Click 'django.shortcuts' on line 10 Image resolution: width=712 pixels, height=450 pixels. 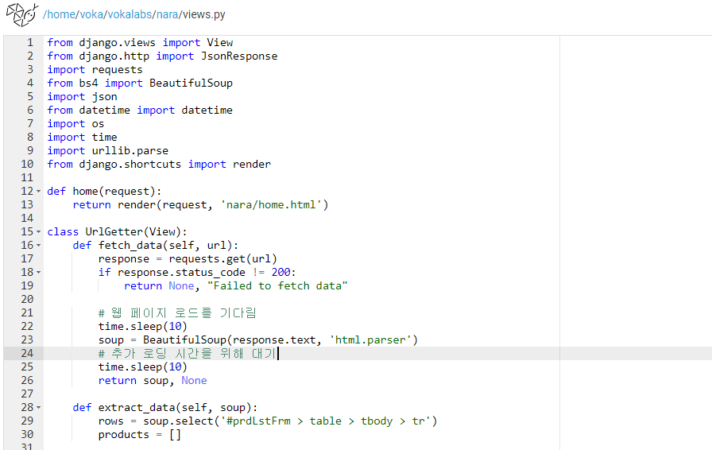click(x=130, y=165)
